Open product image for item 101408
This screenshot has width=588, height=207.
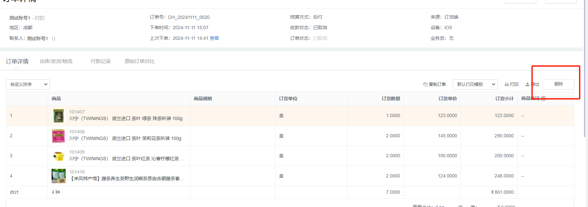(x=59, y=136)
